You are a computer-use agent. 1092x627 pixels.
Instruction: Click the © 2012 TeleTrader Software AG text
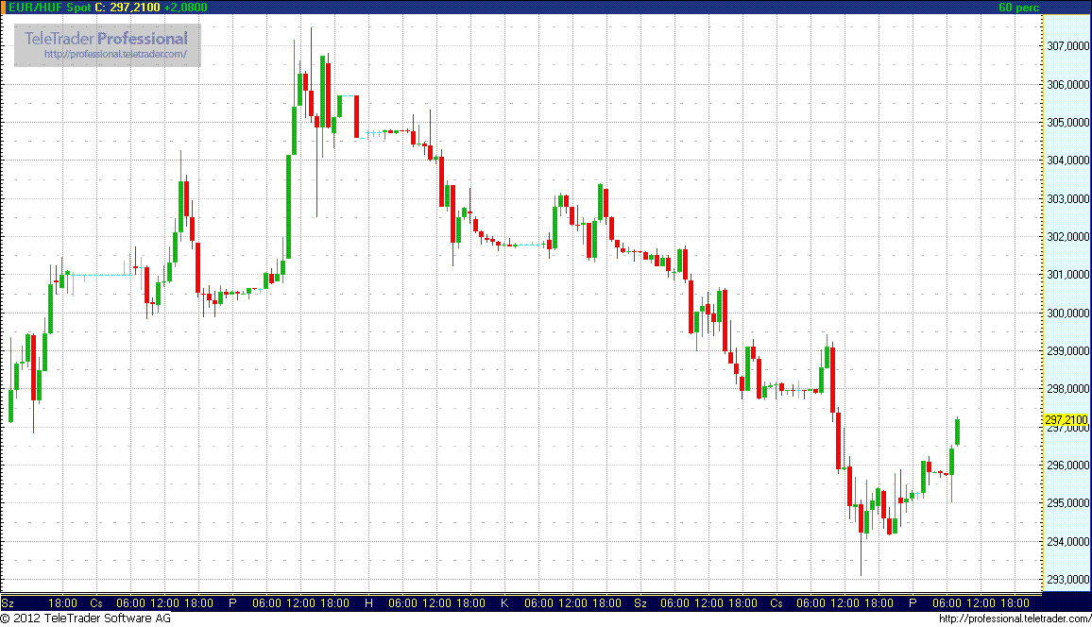pyautogui.click(x=86, y=618)
